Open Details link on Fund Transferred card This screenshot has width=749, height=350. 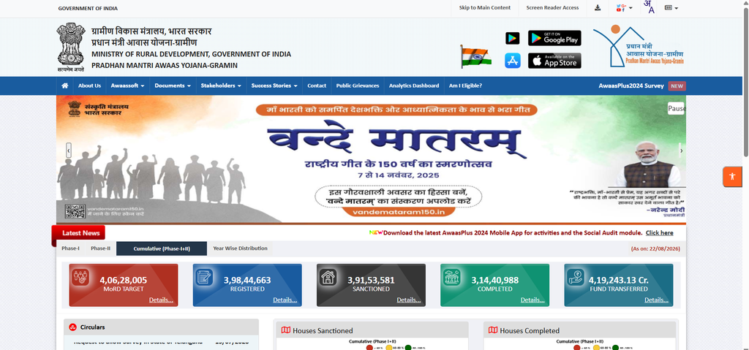656,300
